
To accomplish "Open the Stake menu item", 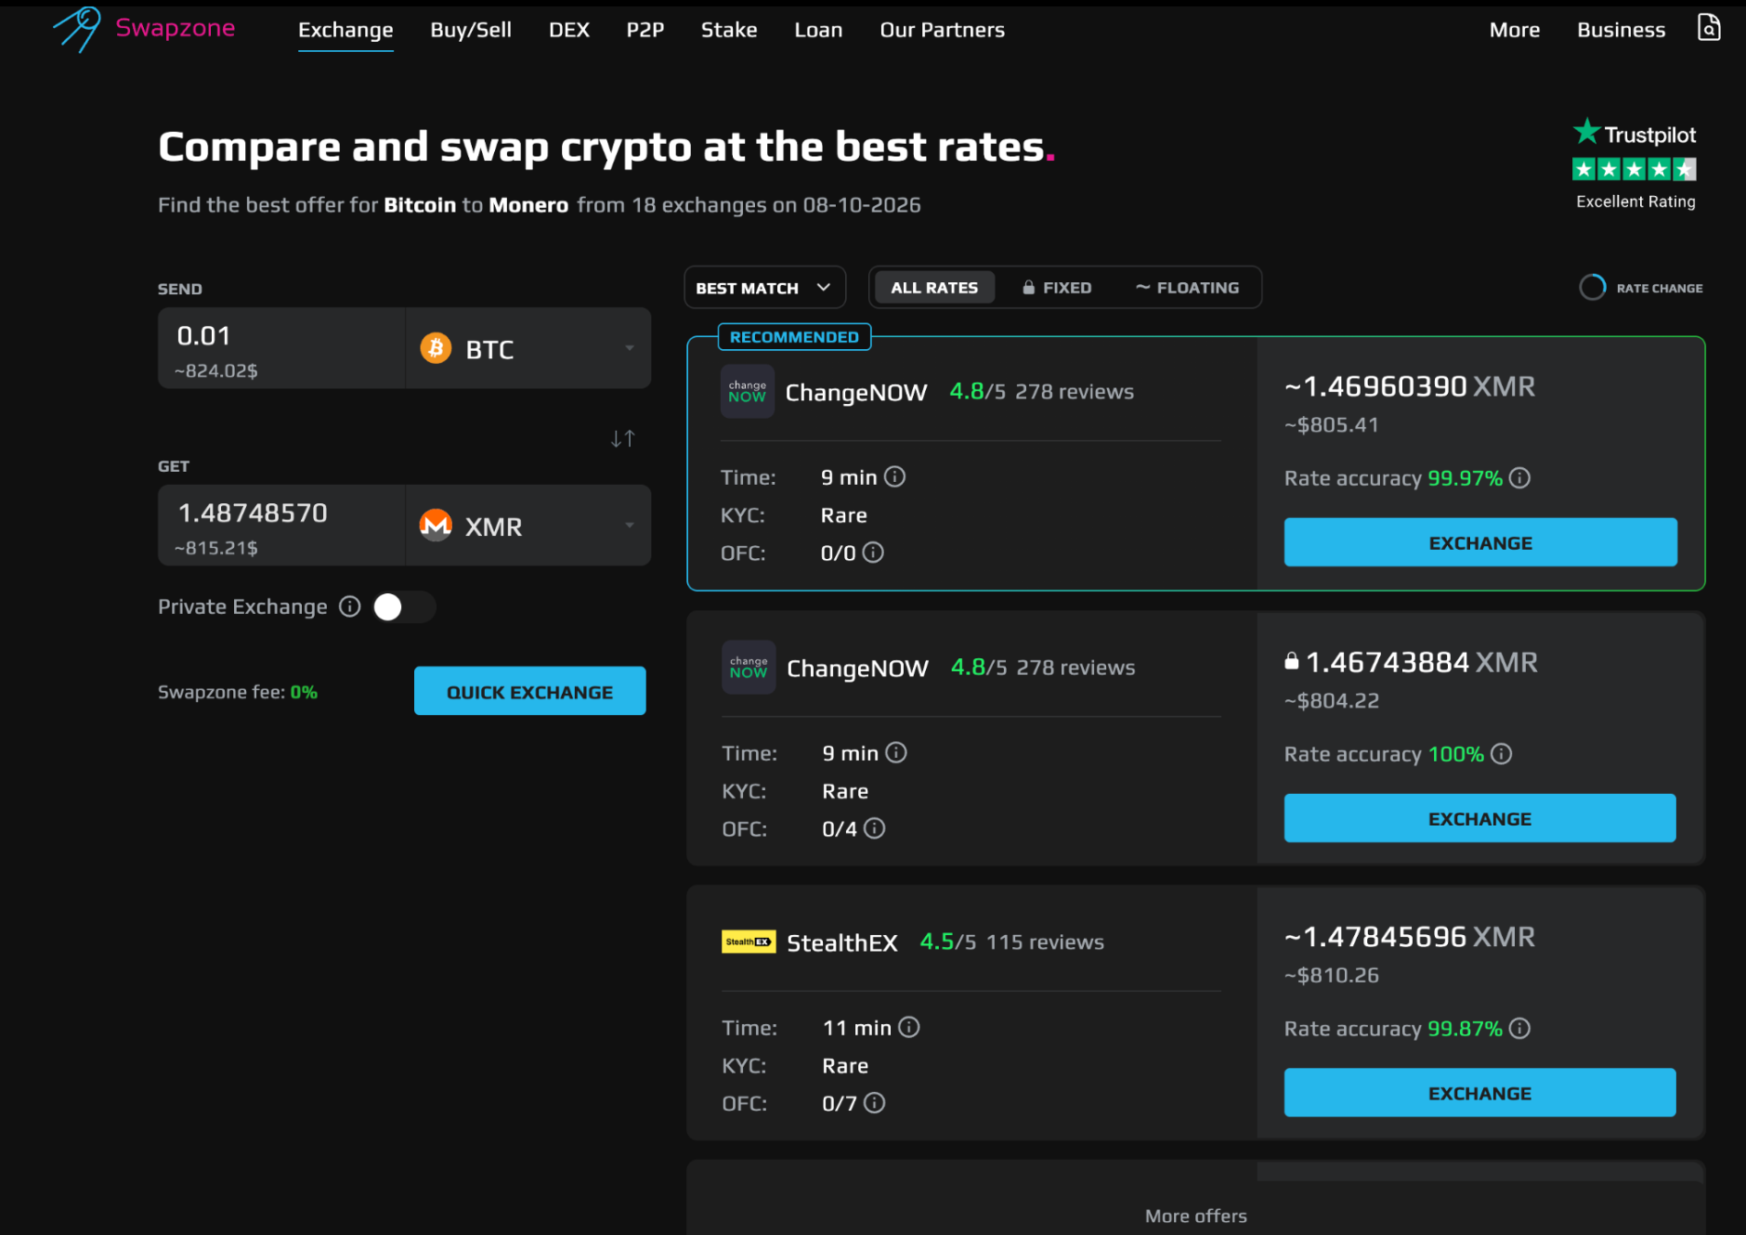I will [729, 30].
